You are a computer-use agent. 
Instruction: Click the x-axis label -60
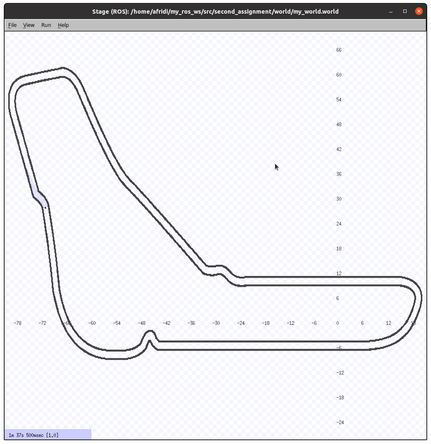pos(92,323)
